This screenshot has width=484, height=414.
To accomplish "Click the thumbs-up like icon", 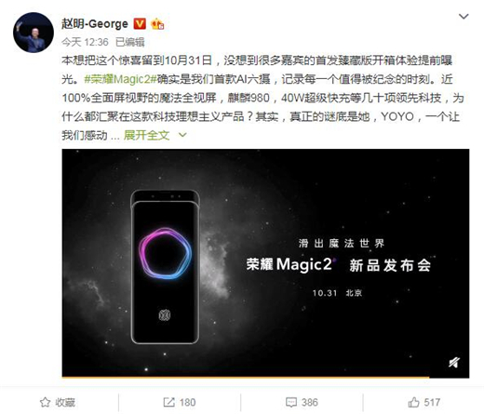I will [x=413, y=402].
